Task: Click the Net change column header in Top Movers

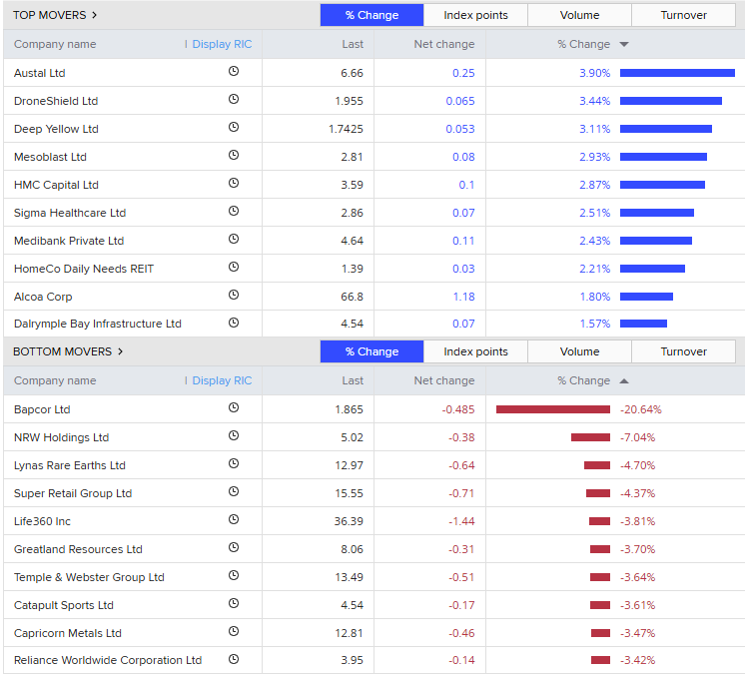Action: click(444, 44)
